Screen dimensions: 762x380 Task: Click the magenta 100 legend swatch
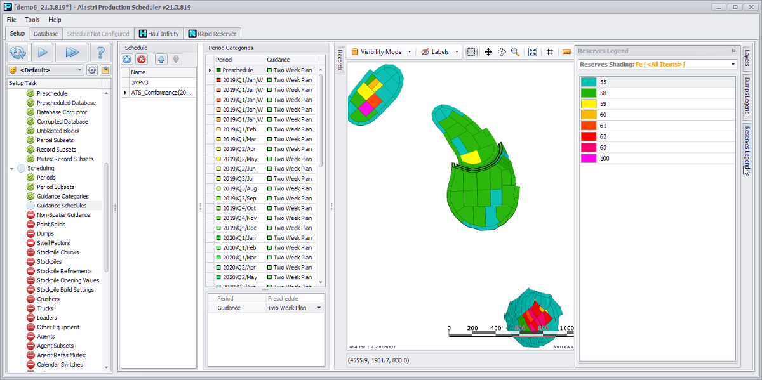pyautogui.click(x=589, y=158)
